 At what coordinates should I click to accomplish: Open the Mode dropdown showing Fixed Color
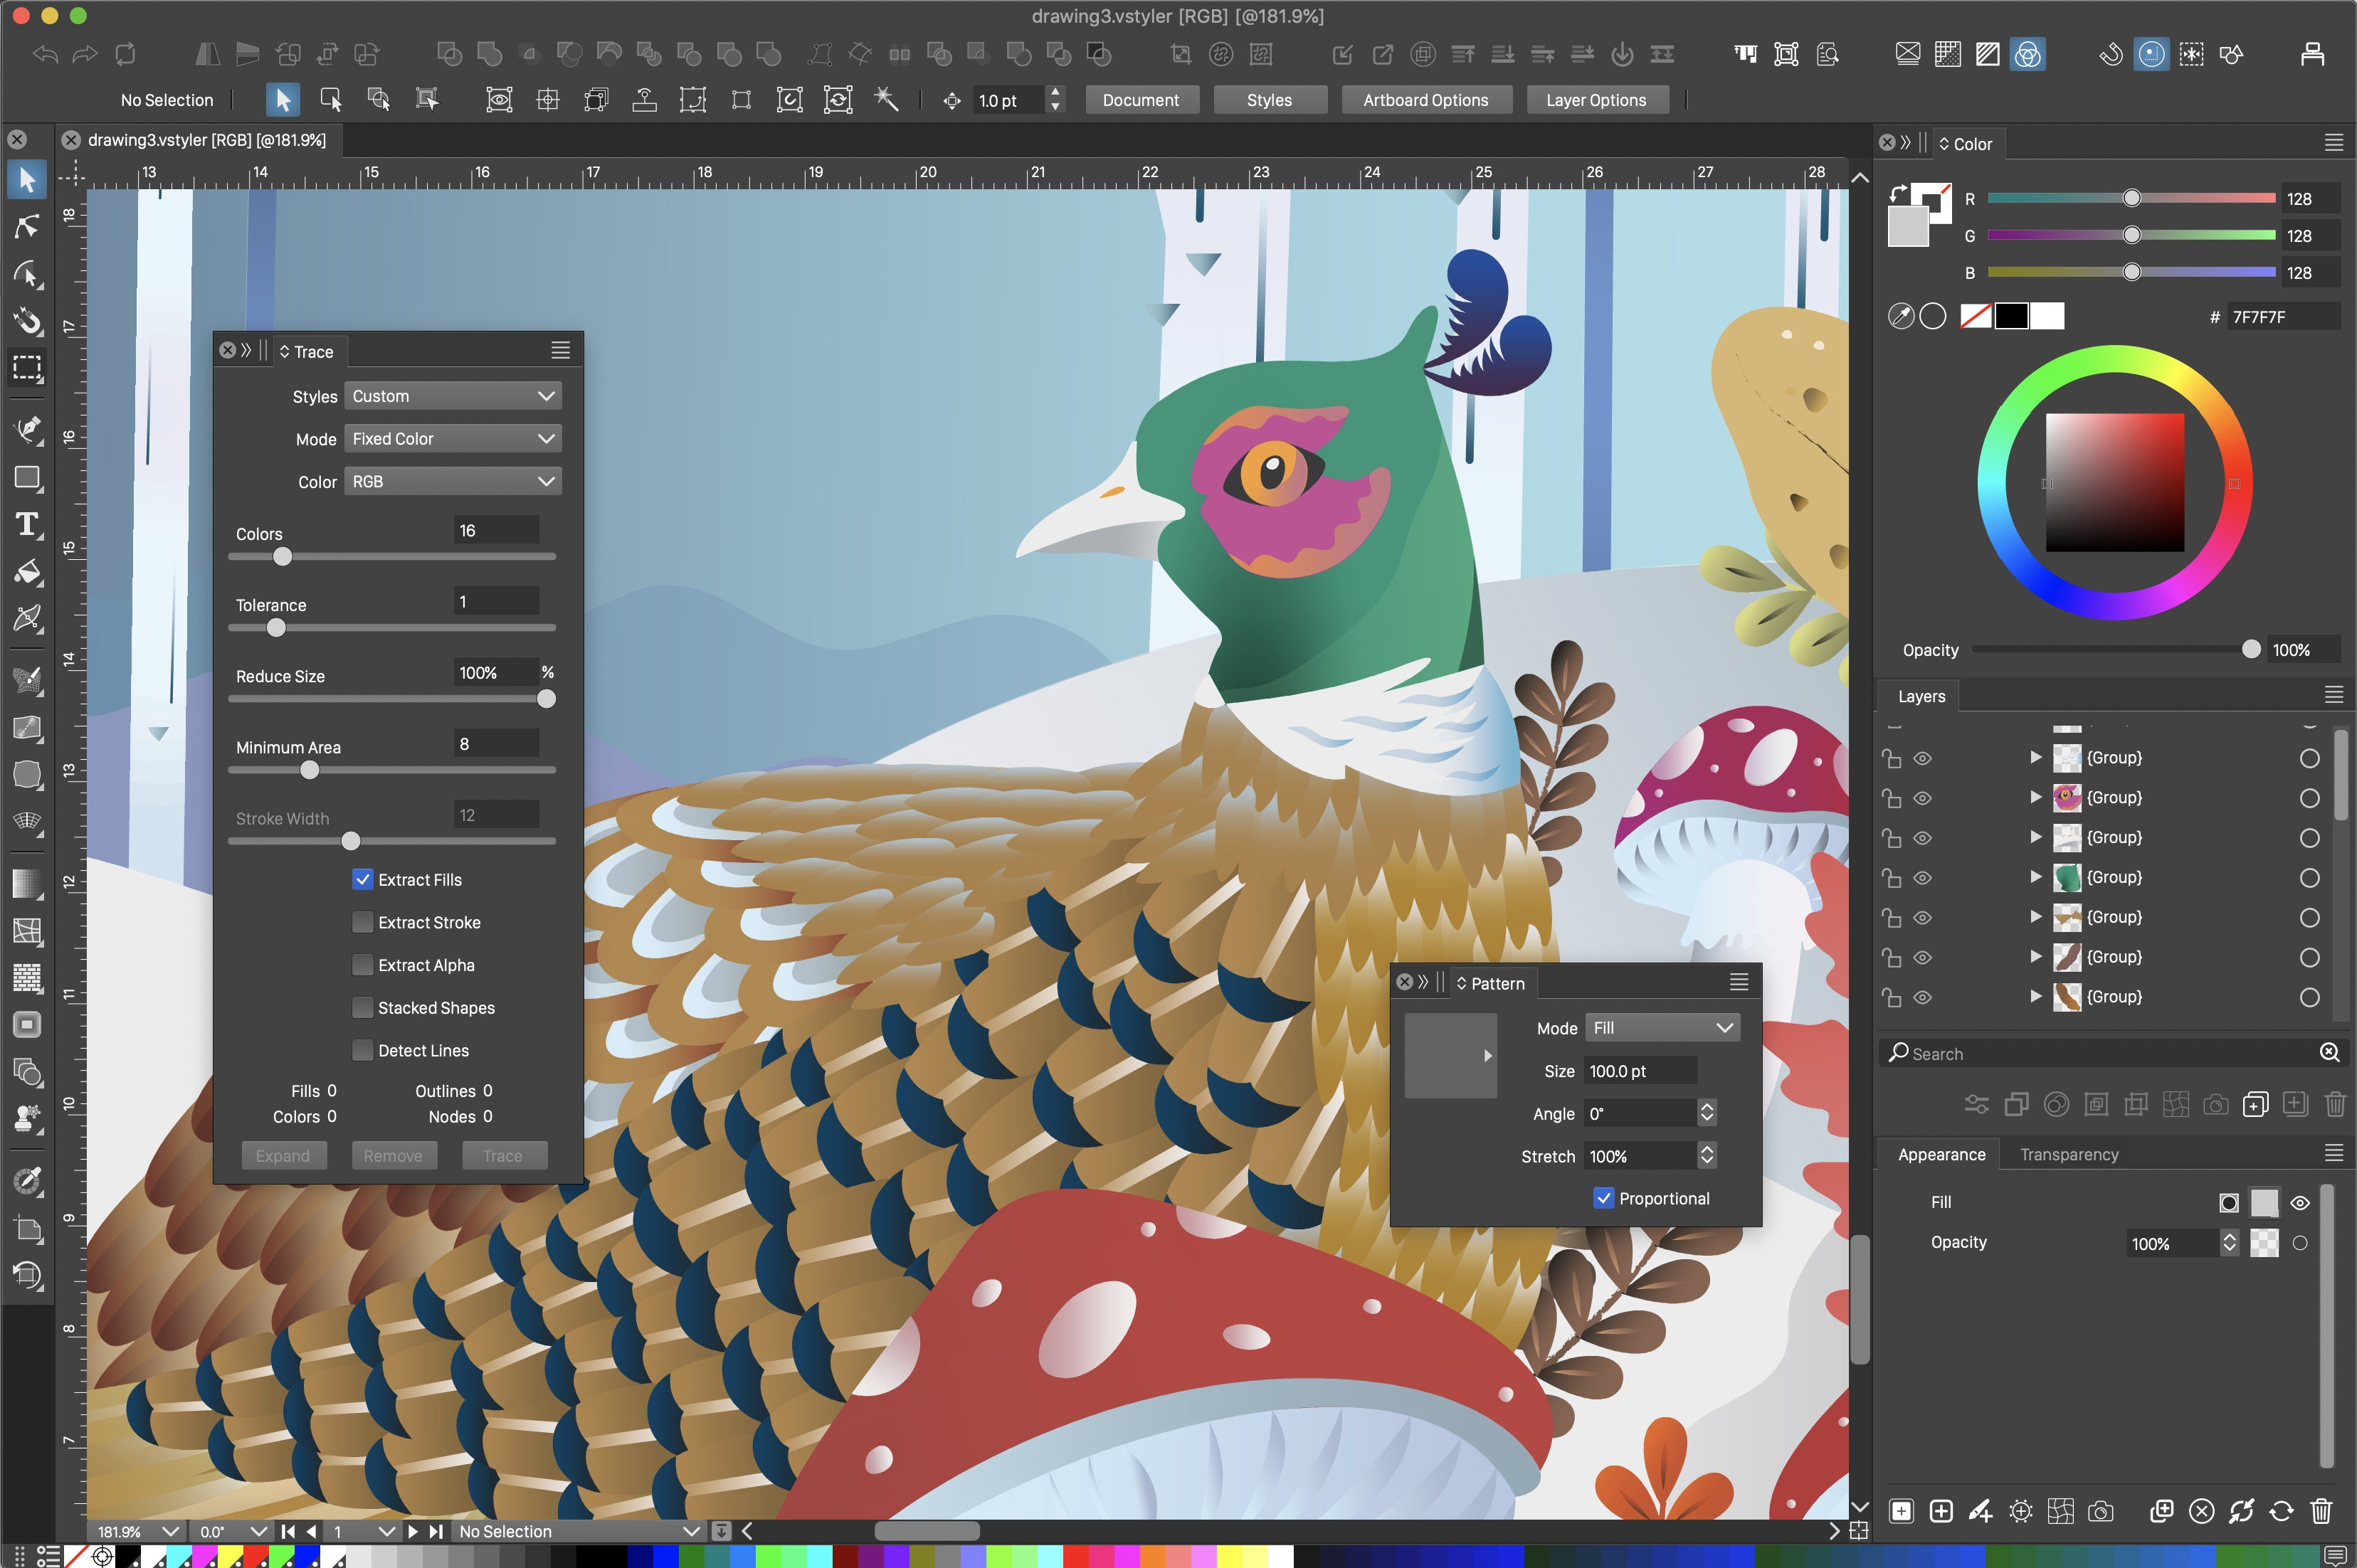pyautogui.click(x=452, y=438)
